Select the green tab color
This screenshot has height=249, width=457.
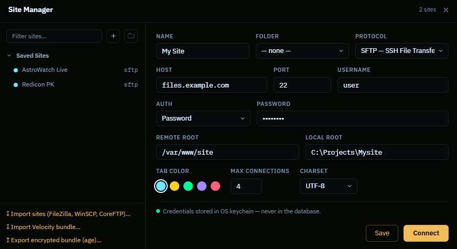pos(188,186)
